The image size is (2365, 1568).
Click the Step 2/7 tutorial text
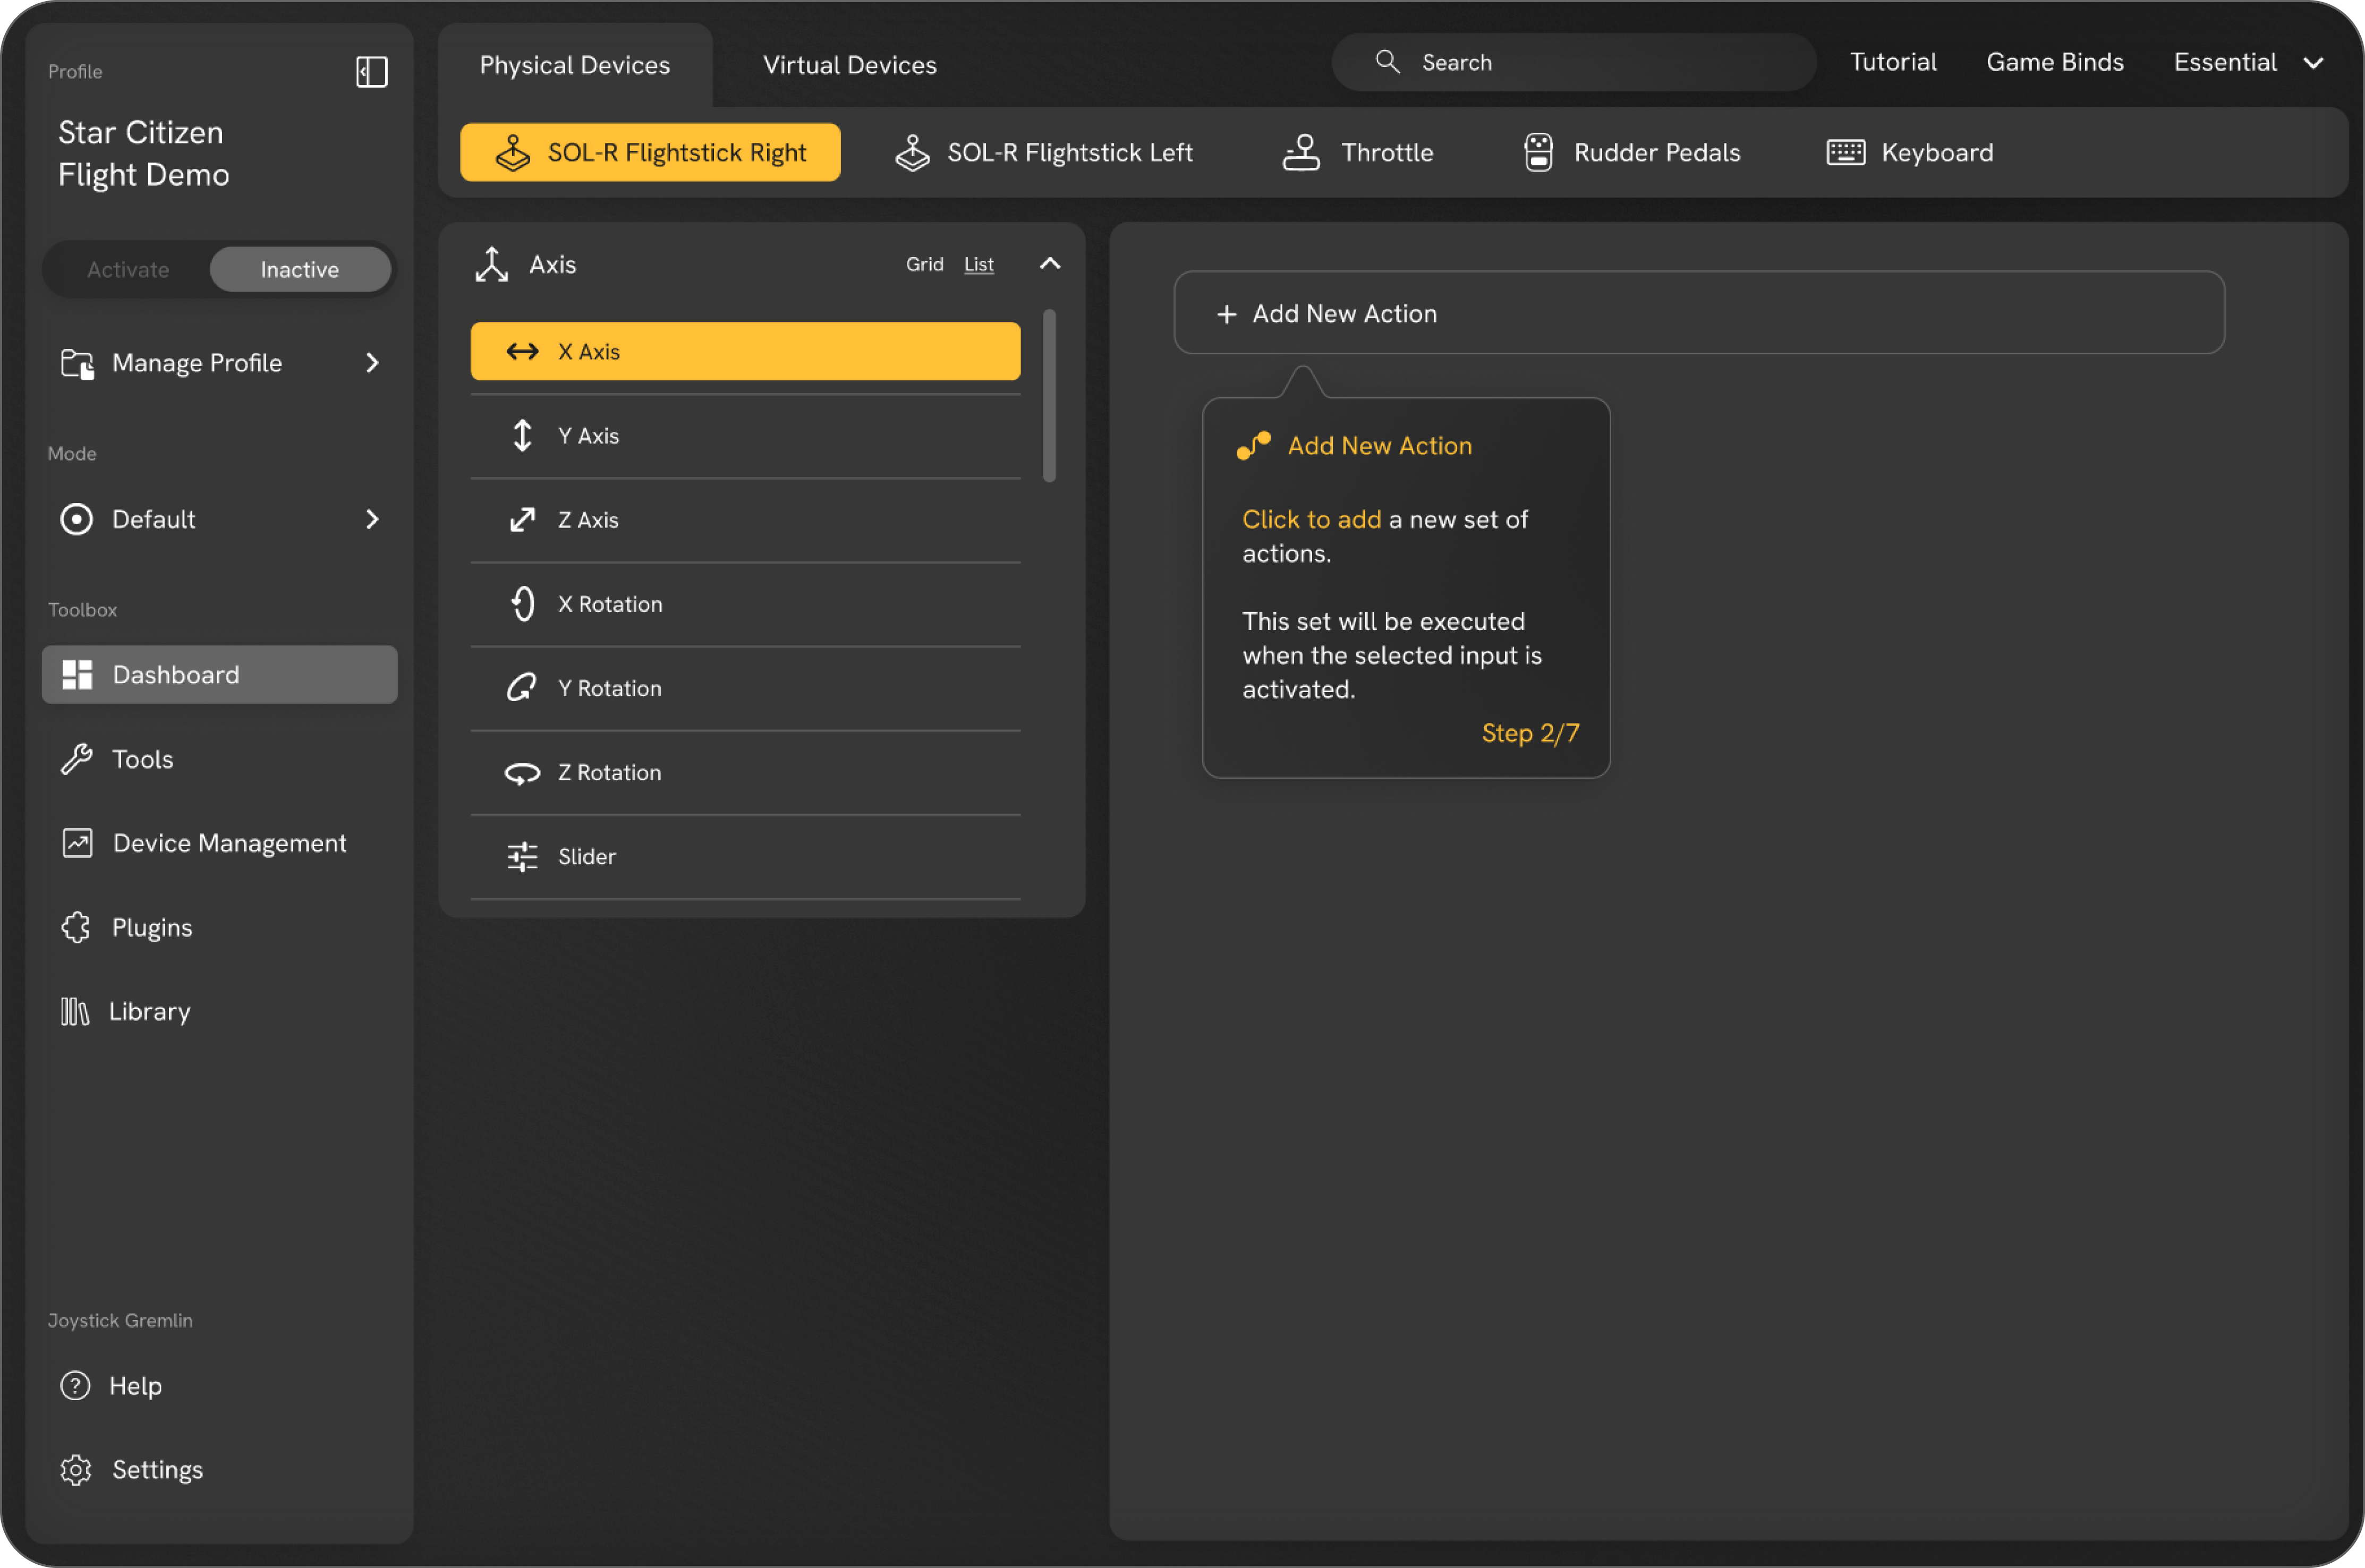(1530, 733)
